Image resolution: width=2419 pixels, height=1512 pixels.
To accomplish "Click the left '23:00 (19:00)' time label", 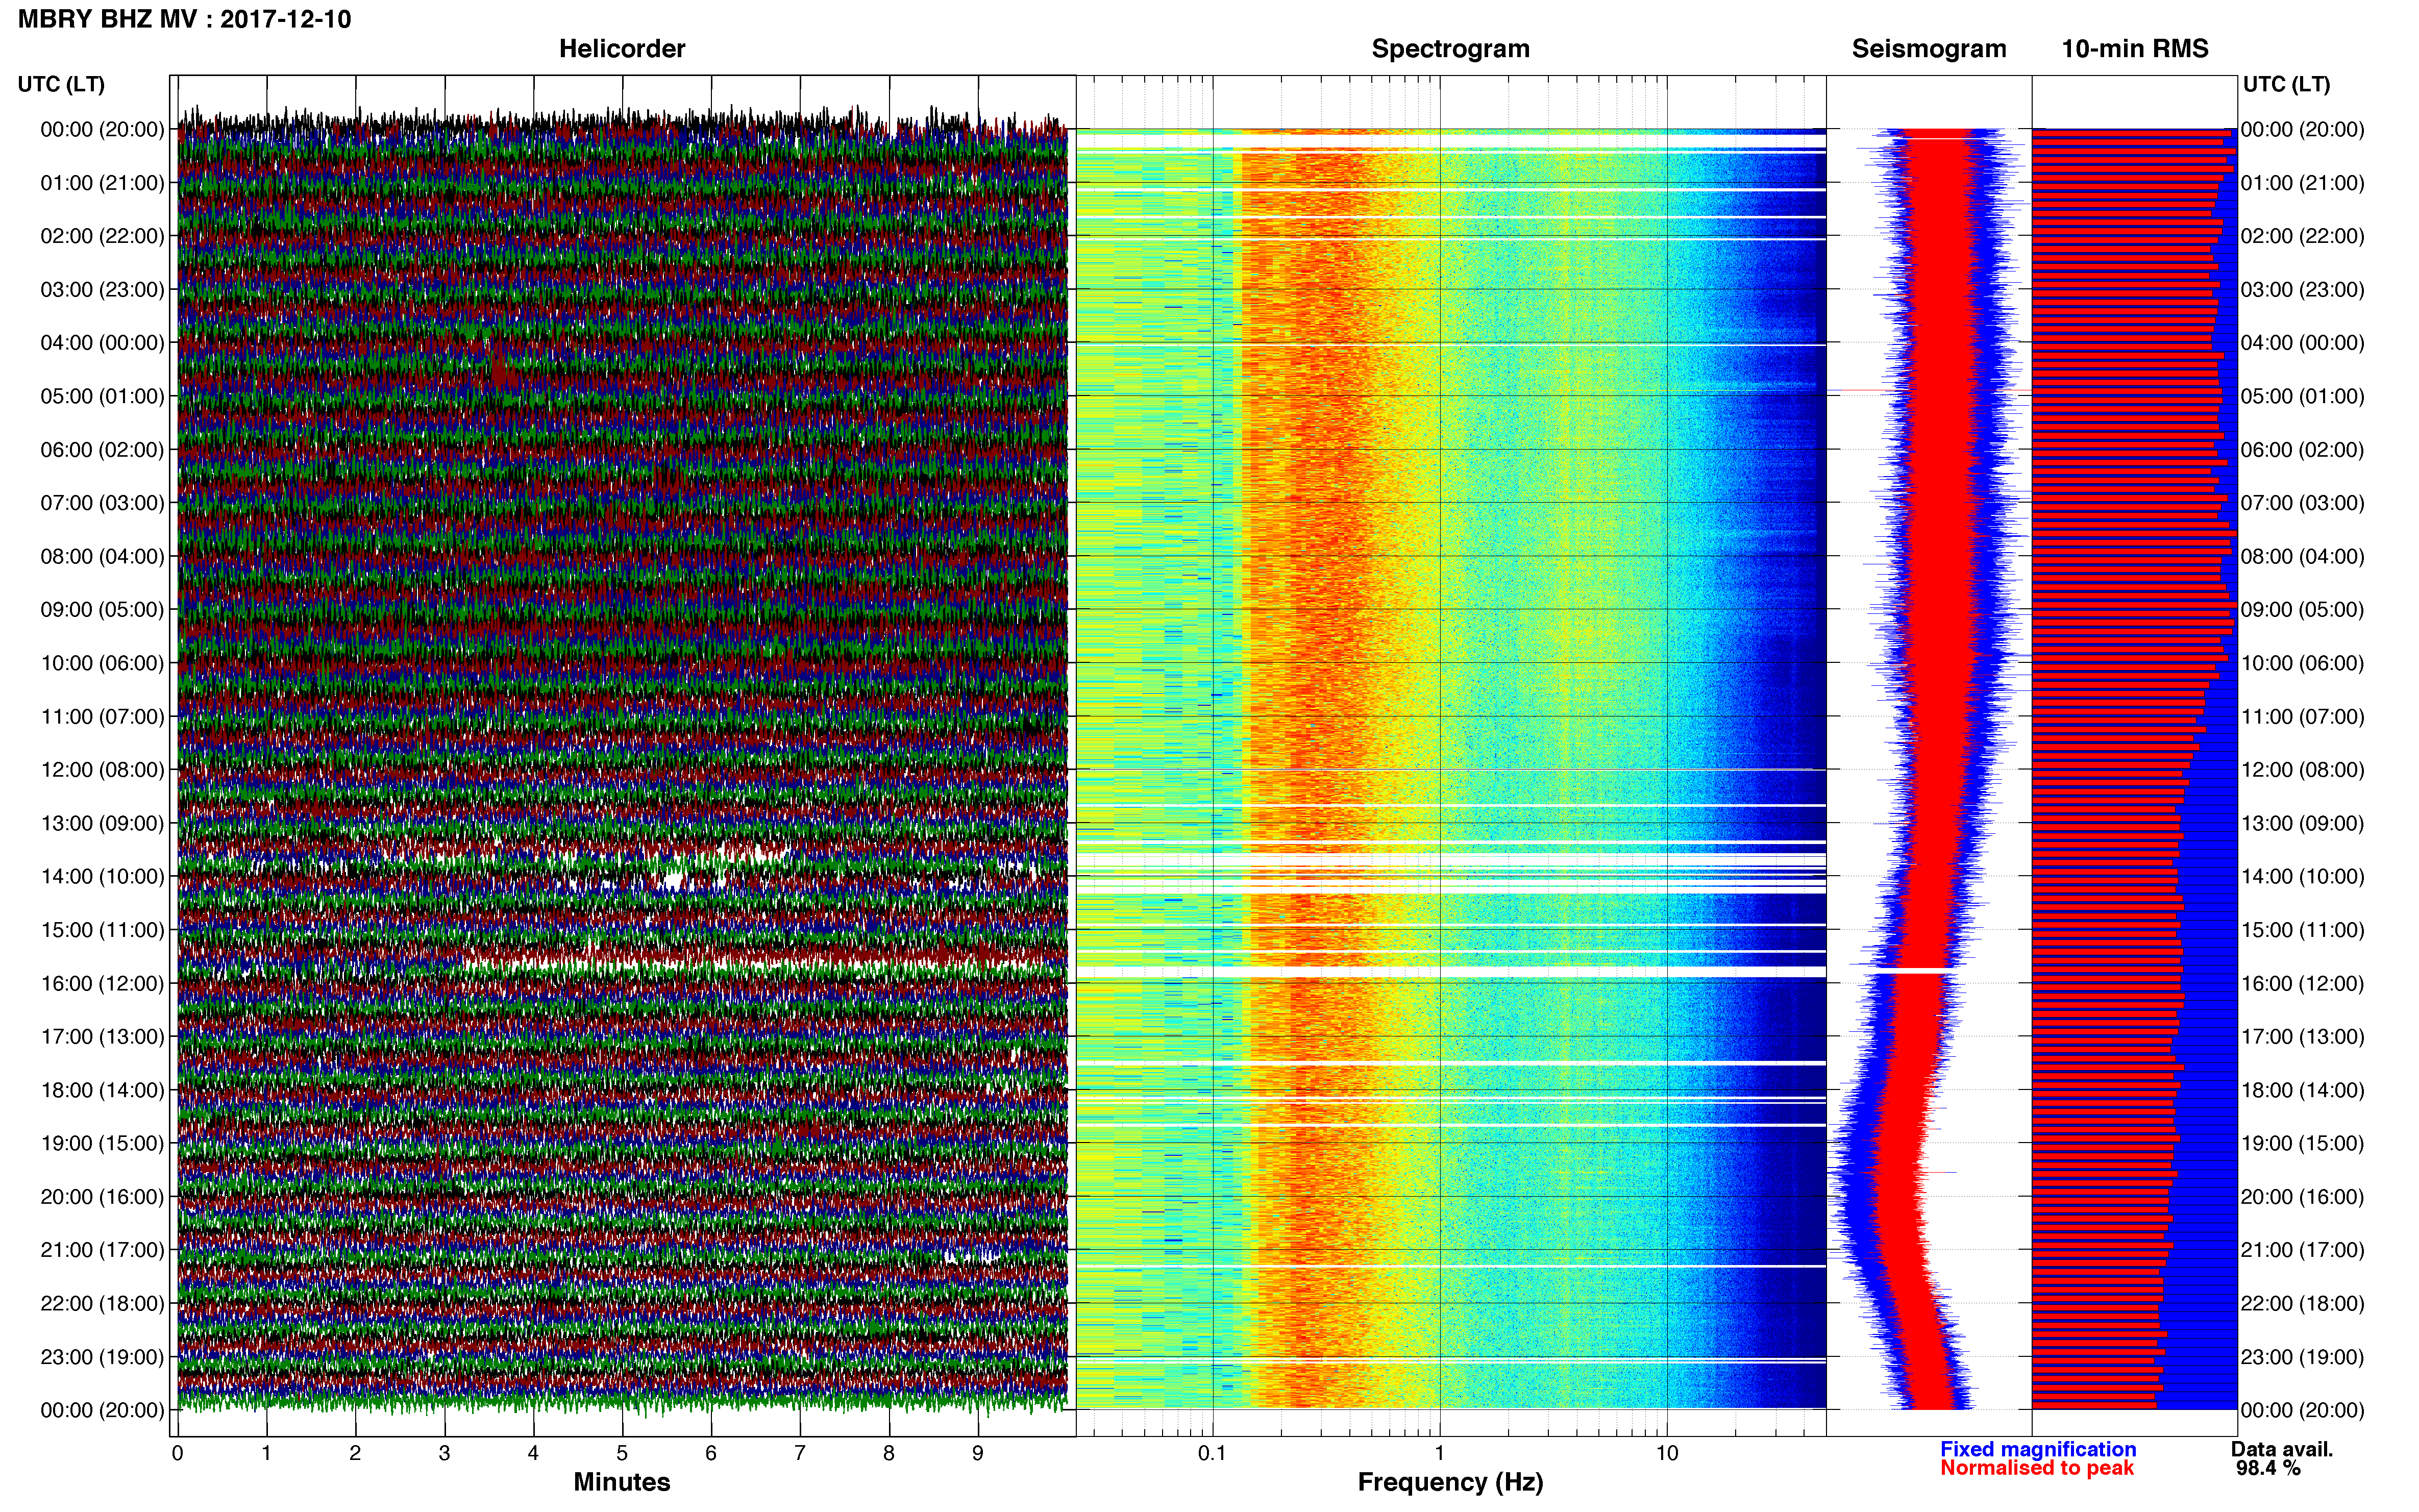I will pyautogui.click(x=102, y=1357).
